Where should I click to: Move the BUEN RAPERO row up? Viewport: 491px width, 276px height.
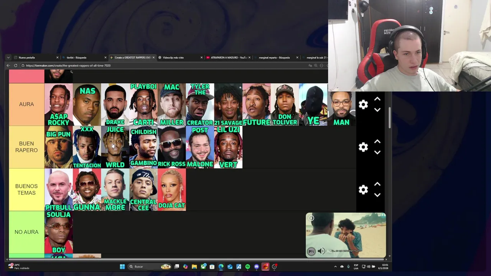[377, 141]
